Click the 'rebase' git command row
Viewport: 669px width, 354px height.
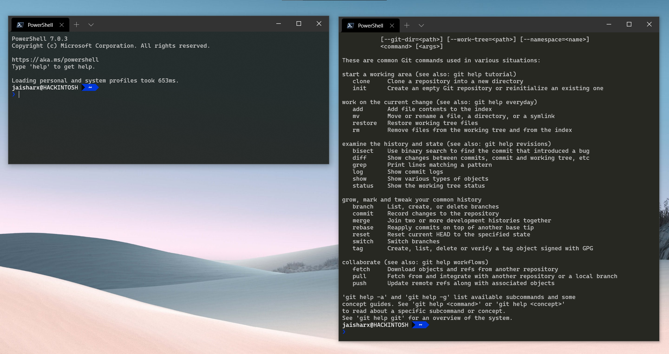(x=443, y=228)
